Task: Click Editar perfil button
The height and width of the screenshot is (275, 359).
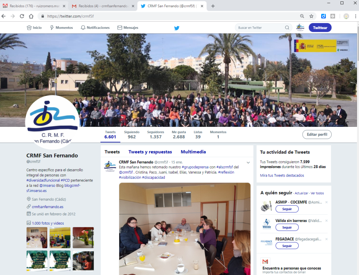Action: (x=317, y=135)
